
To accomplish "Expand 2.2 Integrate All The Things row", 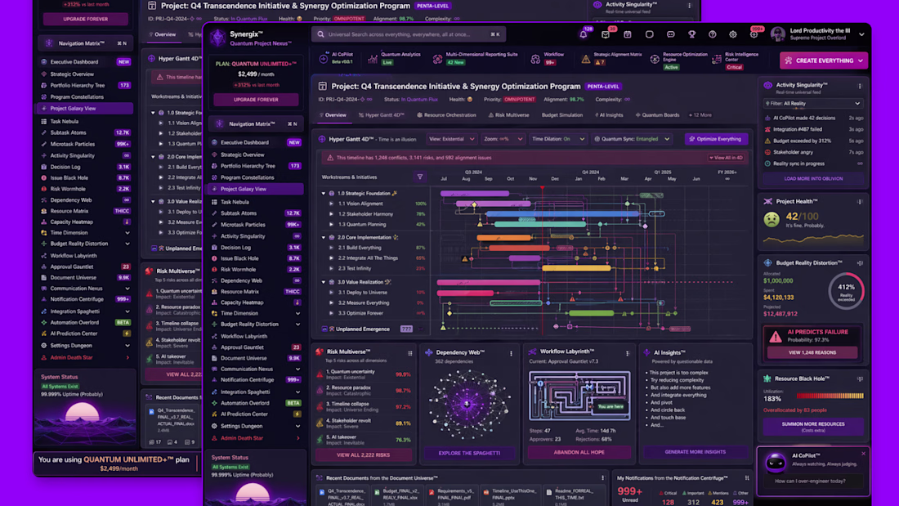I will click(x=331, y=258).
